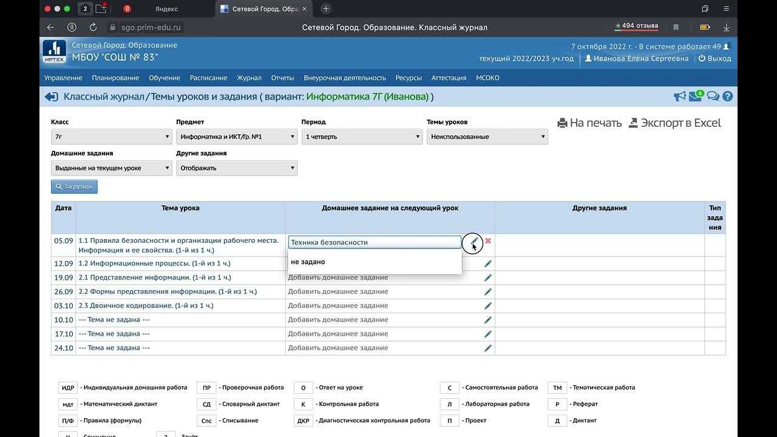Open the announcements megaphone icon
The width and height of the screenshot is (777, 437).
click(x=680, y=97)
